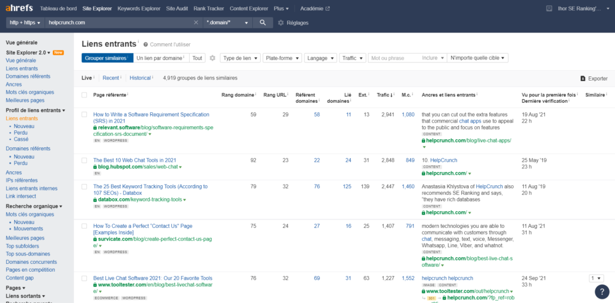Select Grouper similaires grouping mode
The image size is (615, 303).
point(108,58)
